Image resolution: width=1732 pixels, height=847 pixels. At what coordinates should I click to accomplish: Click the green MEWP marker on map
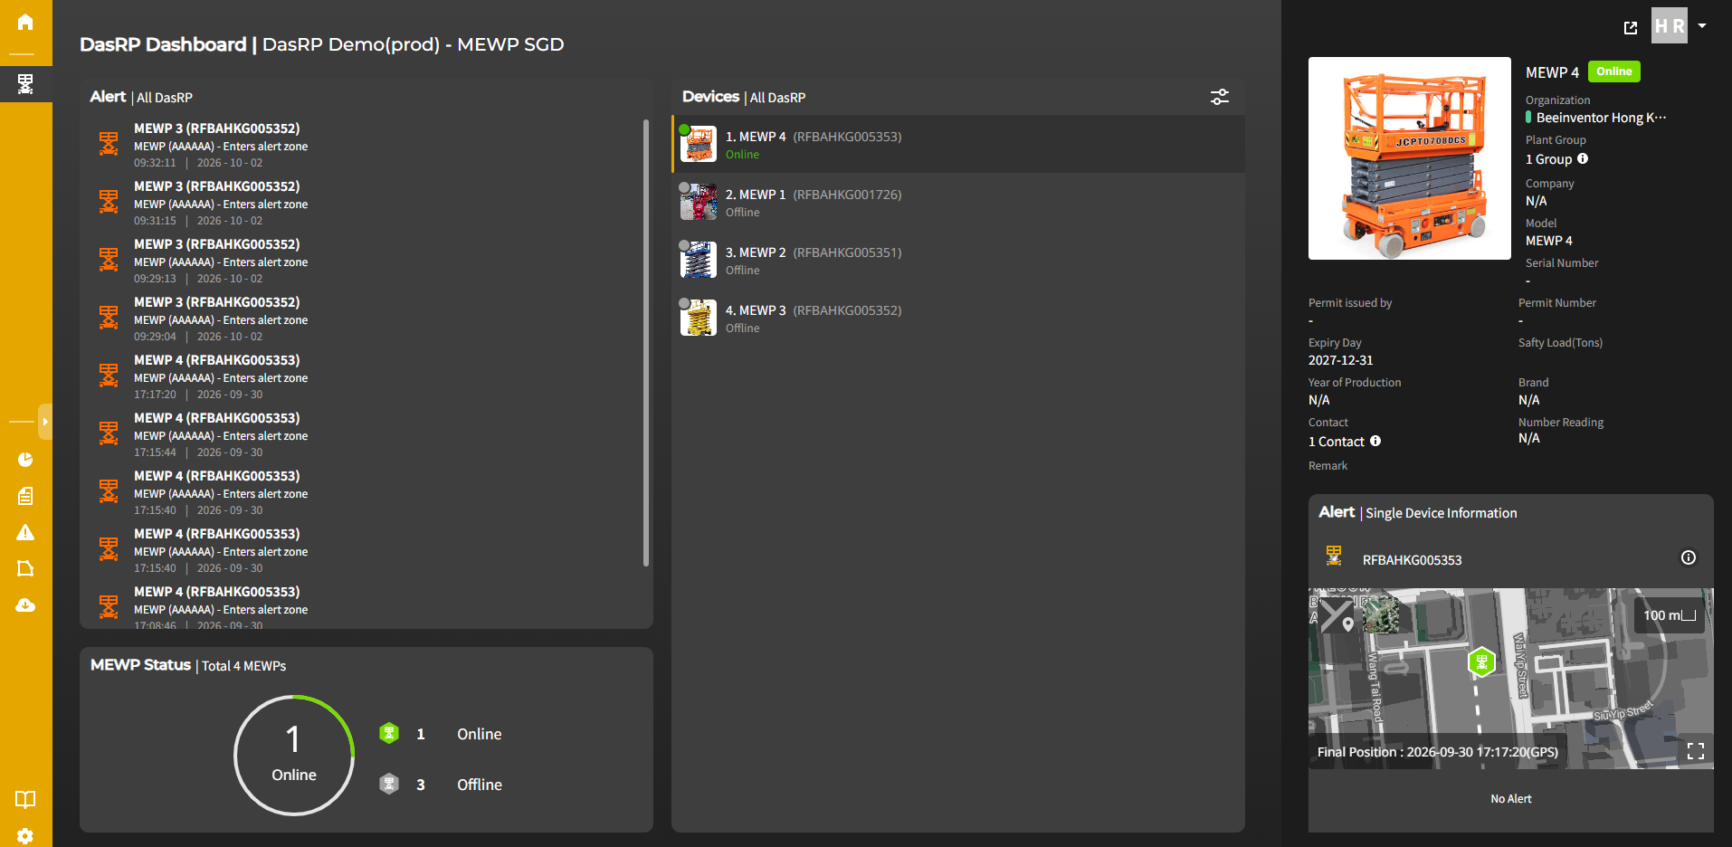click(x=1481, y=662)
